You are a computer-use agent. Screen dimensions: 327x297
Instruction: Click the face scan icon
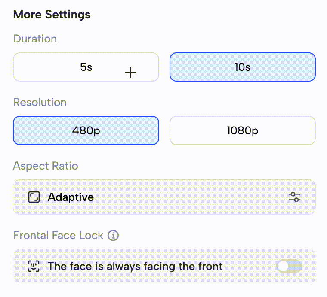(34, 266)
